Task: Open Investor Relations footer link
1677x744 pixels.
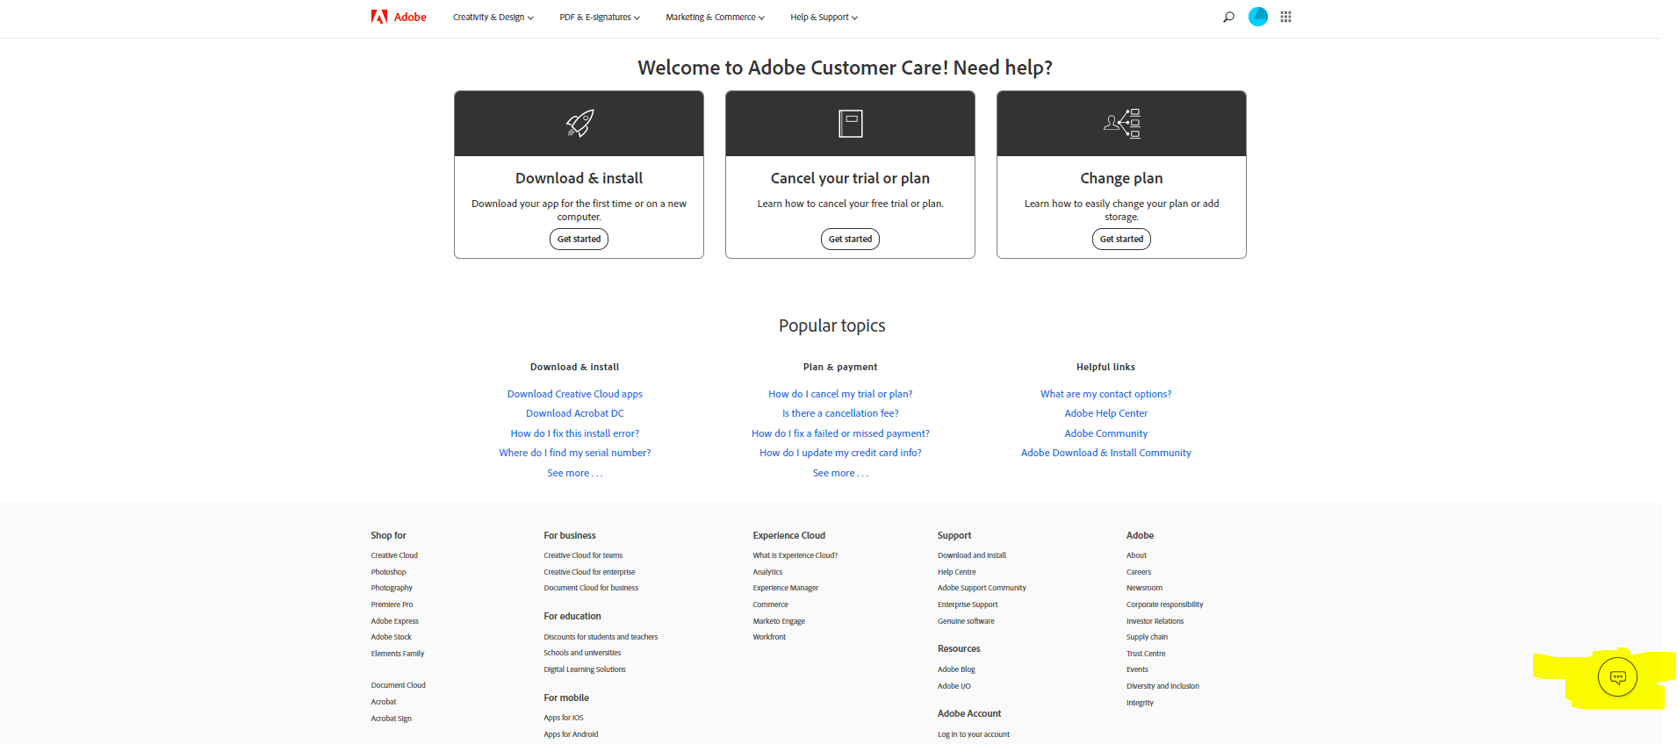Action: coord(1155,621)
